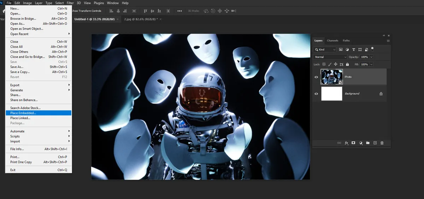Viewport: 424px width, 199px height.
Task: Toggle lock position icon
Action: (336, 64)
